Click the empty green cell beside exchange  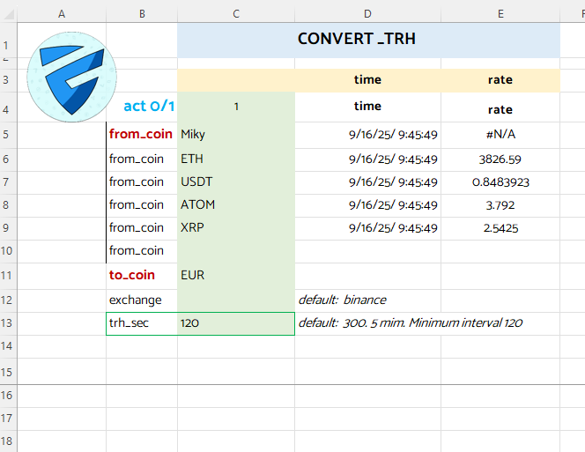[235, 300]
